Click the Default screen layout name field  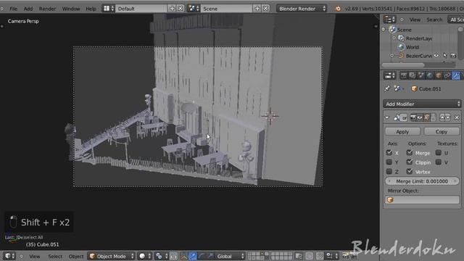click(x=141, y=9)
